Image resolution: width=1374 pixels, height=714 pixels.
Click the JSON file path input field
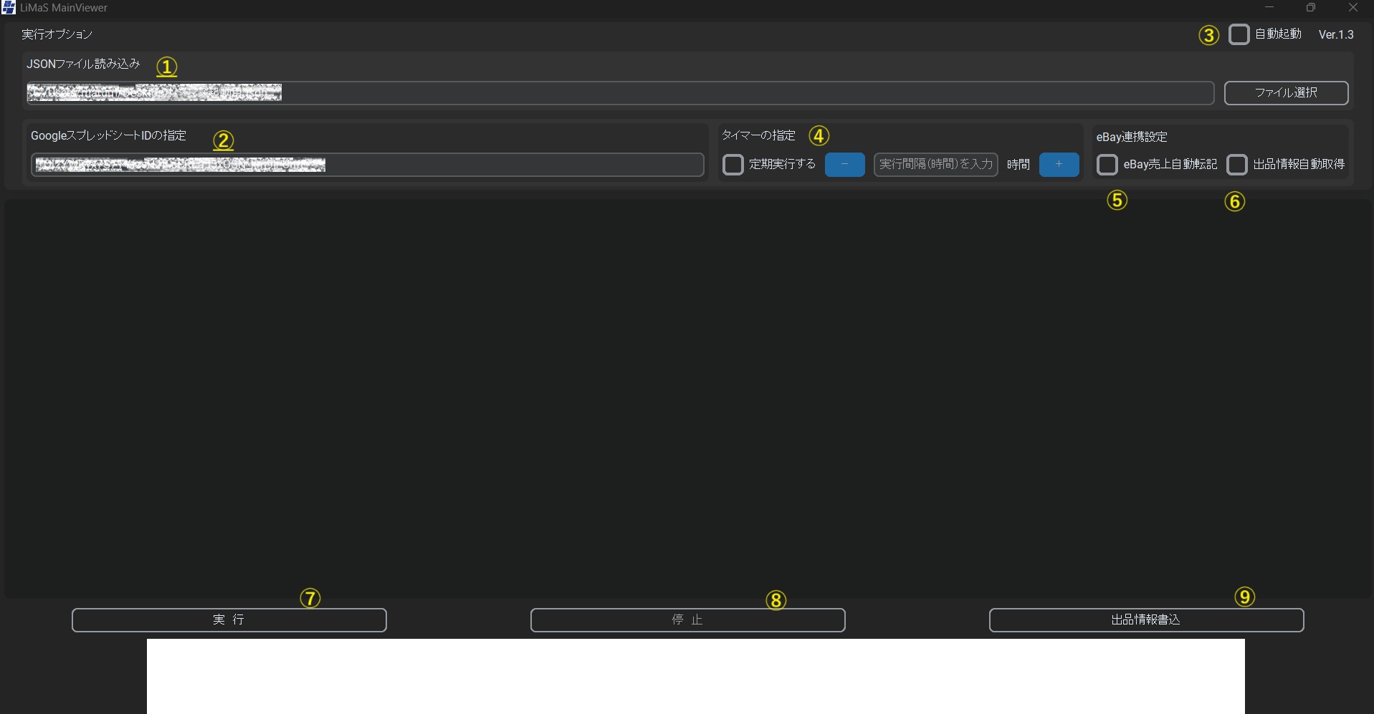click(x=717, y=93)
